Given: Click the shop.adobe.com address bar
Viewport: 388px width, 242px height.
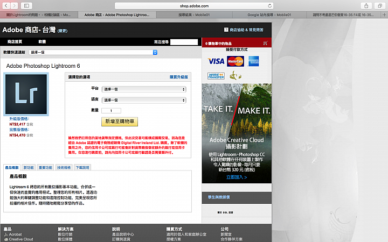Looking at the screenshot, I should click(194, 6).
